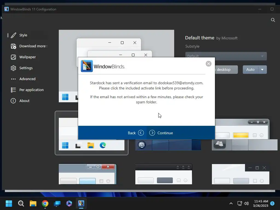Select the white angled title bar theme
Viewport: 280px width, 210px height.
click(x=241, y=174)
